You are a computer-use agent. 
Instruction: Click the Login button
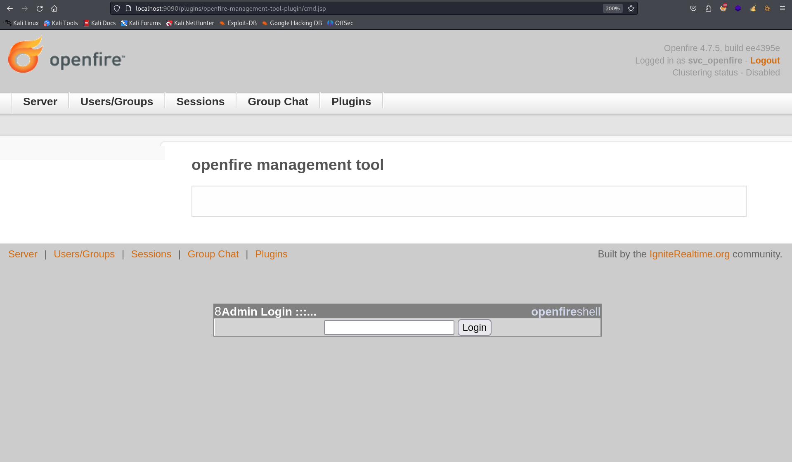pyautogui.click(x=474, y=328)
